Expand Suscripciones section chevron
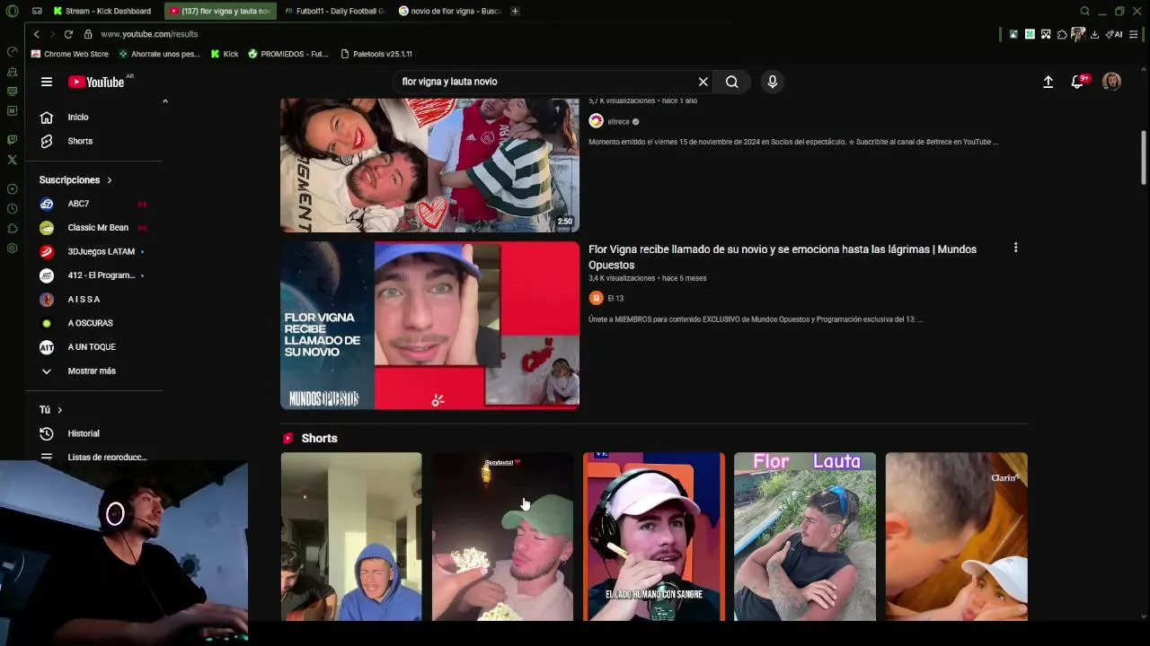Screen dimensions: 1150x646 tap(110, 180)
